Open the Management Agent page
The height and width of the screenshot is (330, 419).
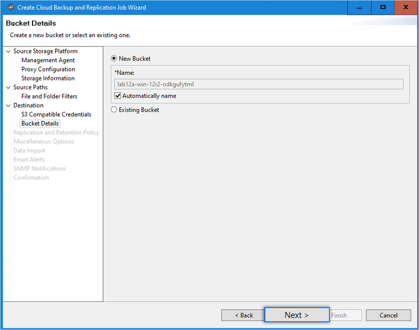pos(48,60)
